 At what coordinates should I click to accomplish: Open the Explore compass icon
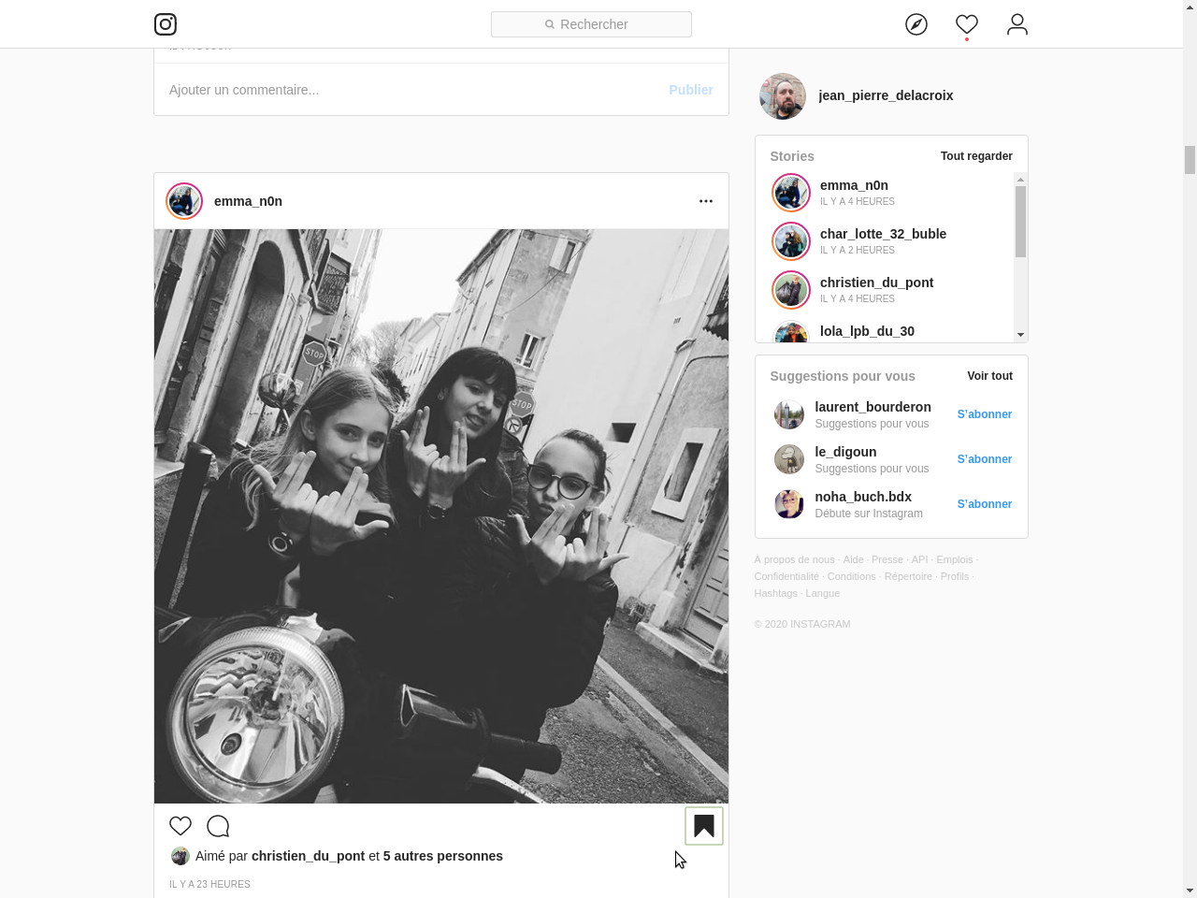click(x=916, y=24)
